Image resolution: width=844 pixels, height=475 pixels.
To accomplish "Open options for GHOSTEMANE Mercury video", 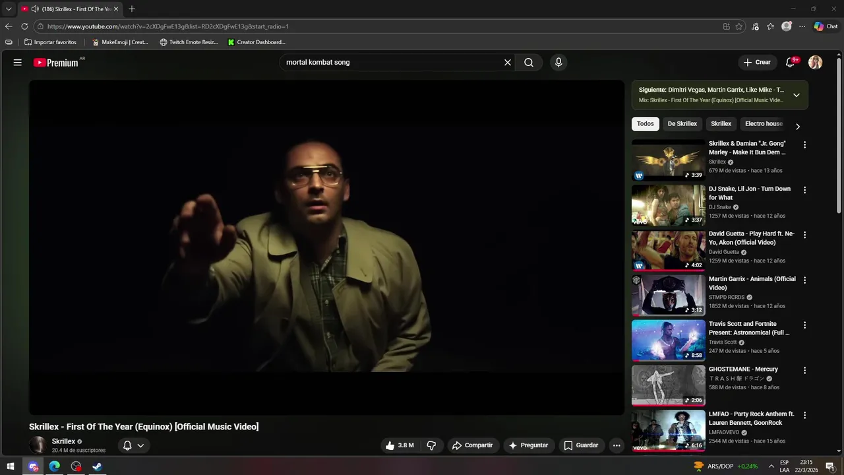I will (804, 370).
